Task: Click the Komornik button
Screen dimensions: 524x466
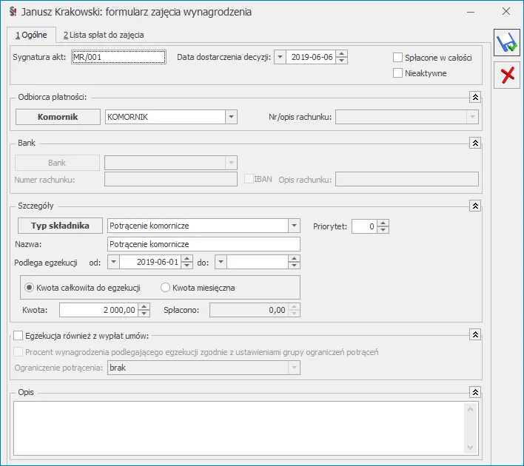Action: click(x=58, y=117)
